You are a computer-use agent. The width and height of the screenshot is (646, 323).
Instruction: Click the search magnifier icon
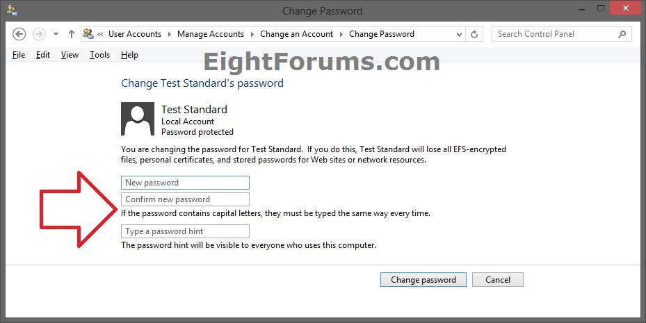624,34
